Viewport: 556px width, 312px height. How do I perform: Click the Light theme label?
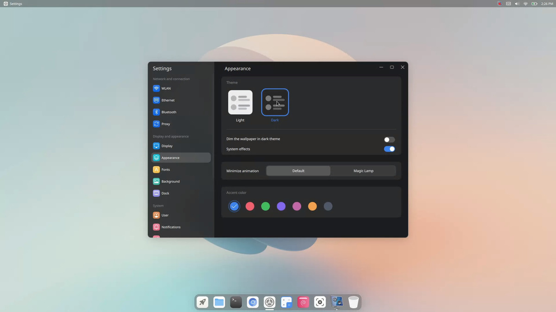240,120
